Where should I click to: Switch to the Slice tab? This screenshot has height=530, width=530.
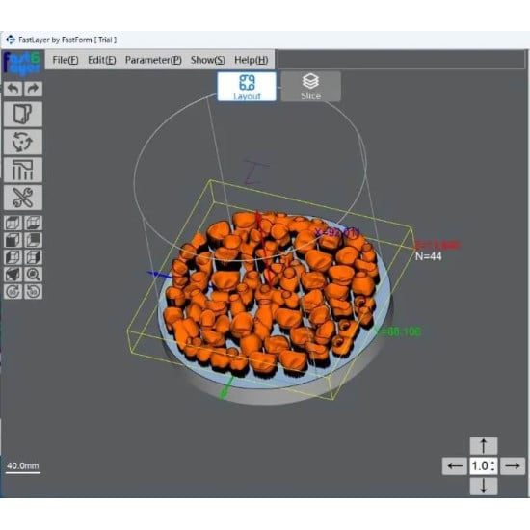(311, 87)
